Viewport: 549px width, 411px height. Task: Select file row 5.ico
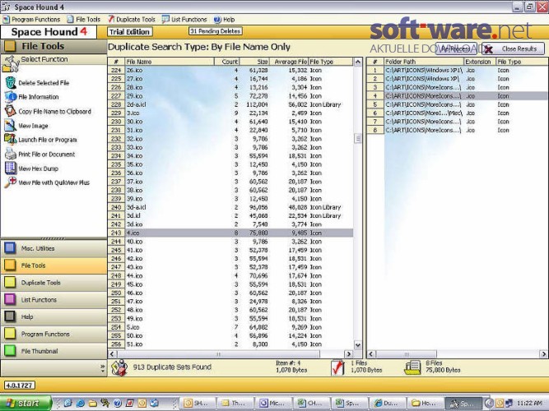(x=230, y=327)
